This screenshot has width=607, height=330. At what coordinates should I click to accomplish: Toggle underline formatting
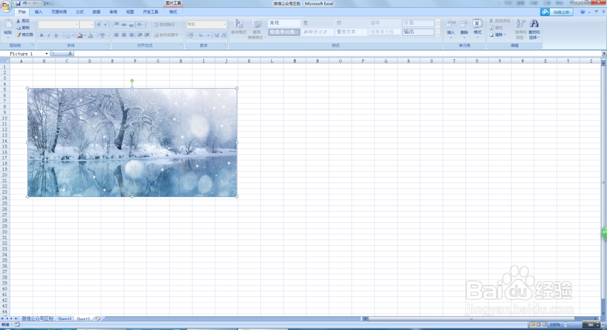tap(56, 35)
